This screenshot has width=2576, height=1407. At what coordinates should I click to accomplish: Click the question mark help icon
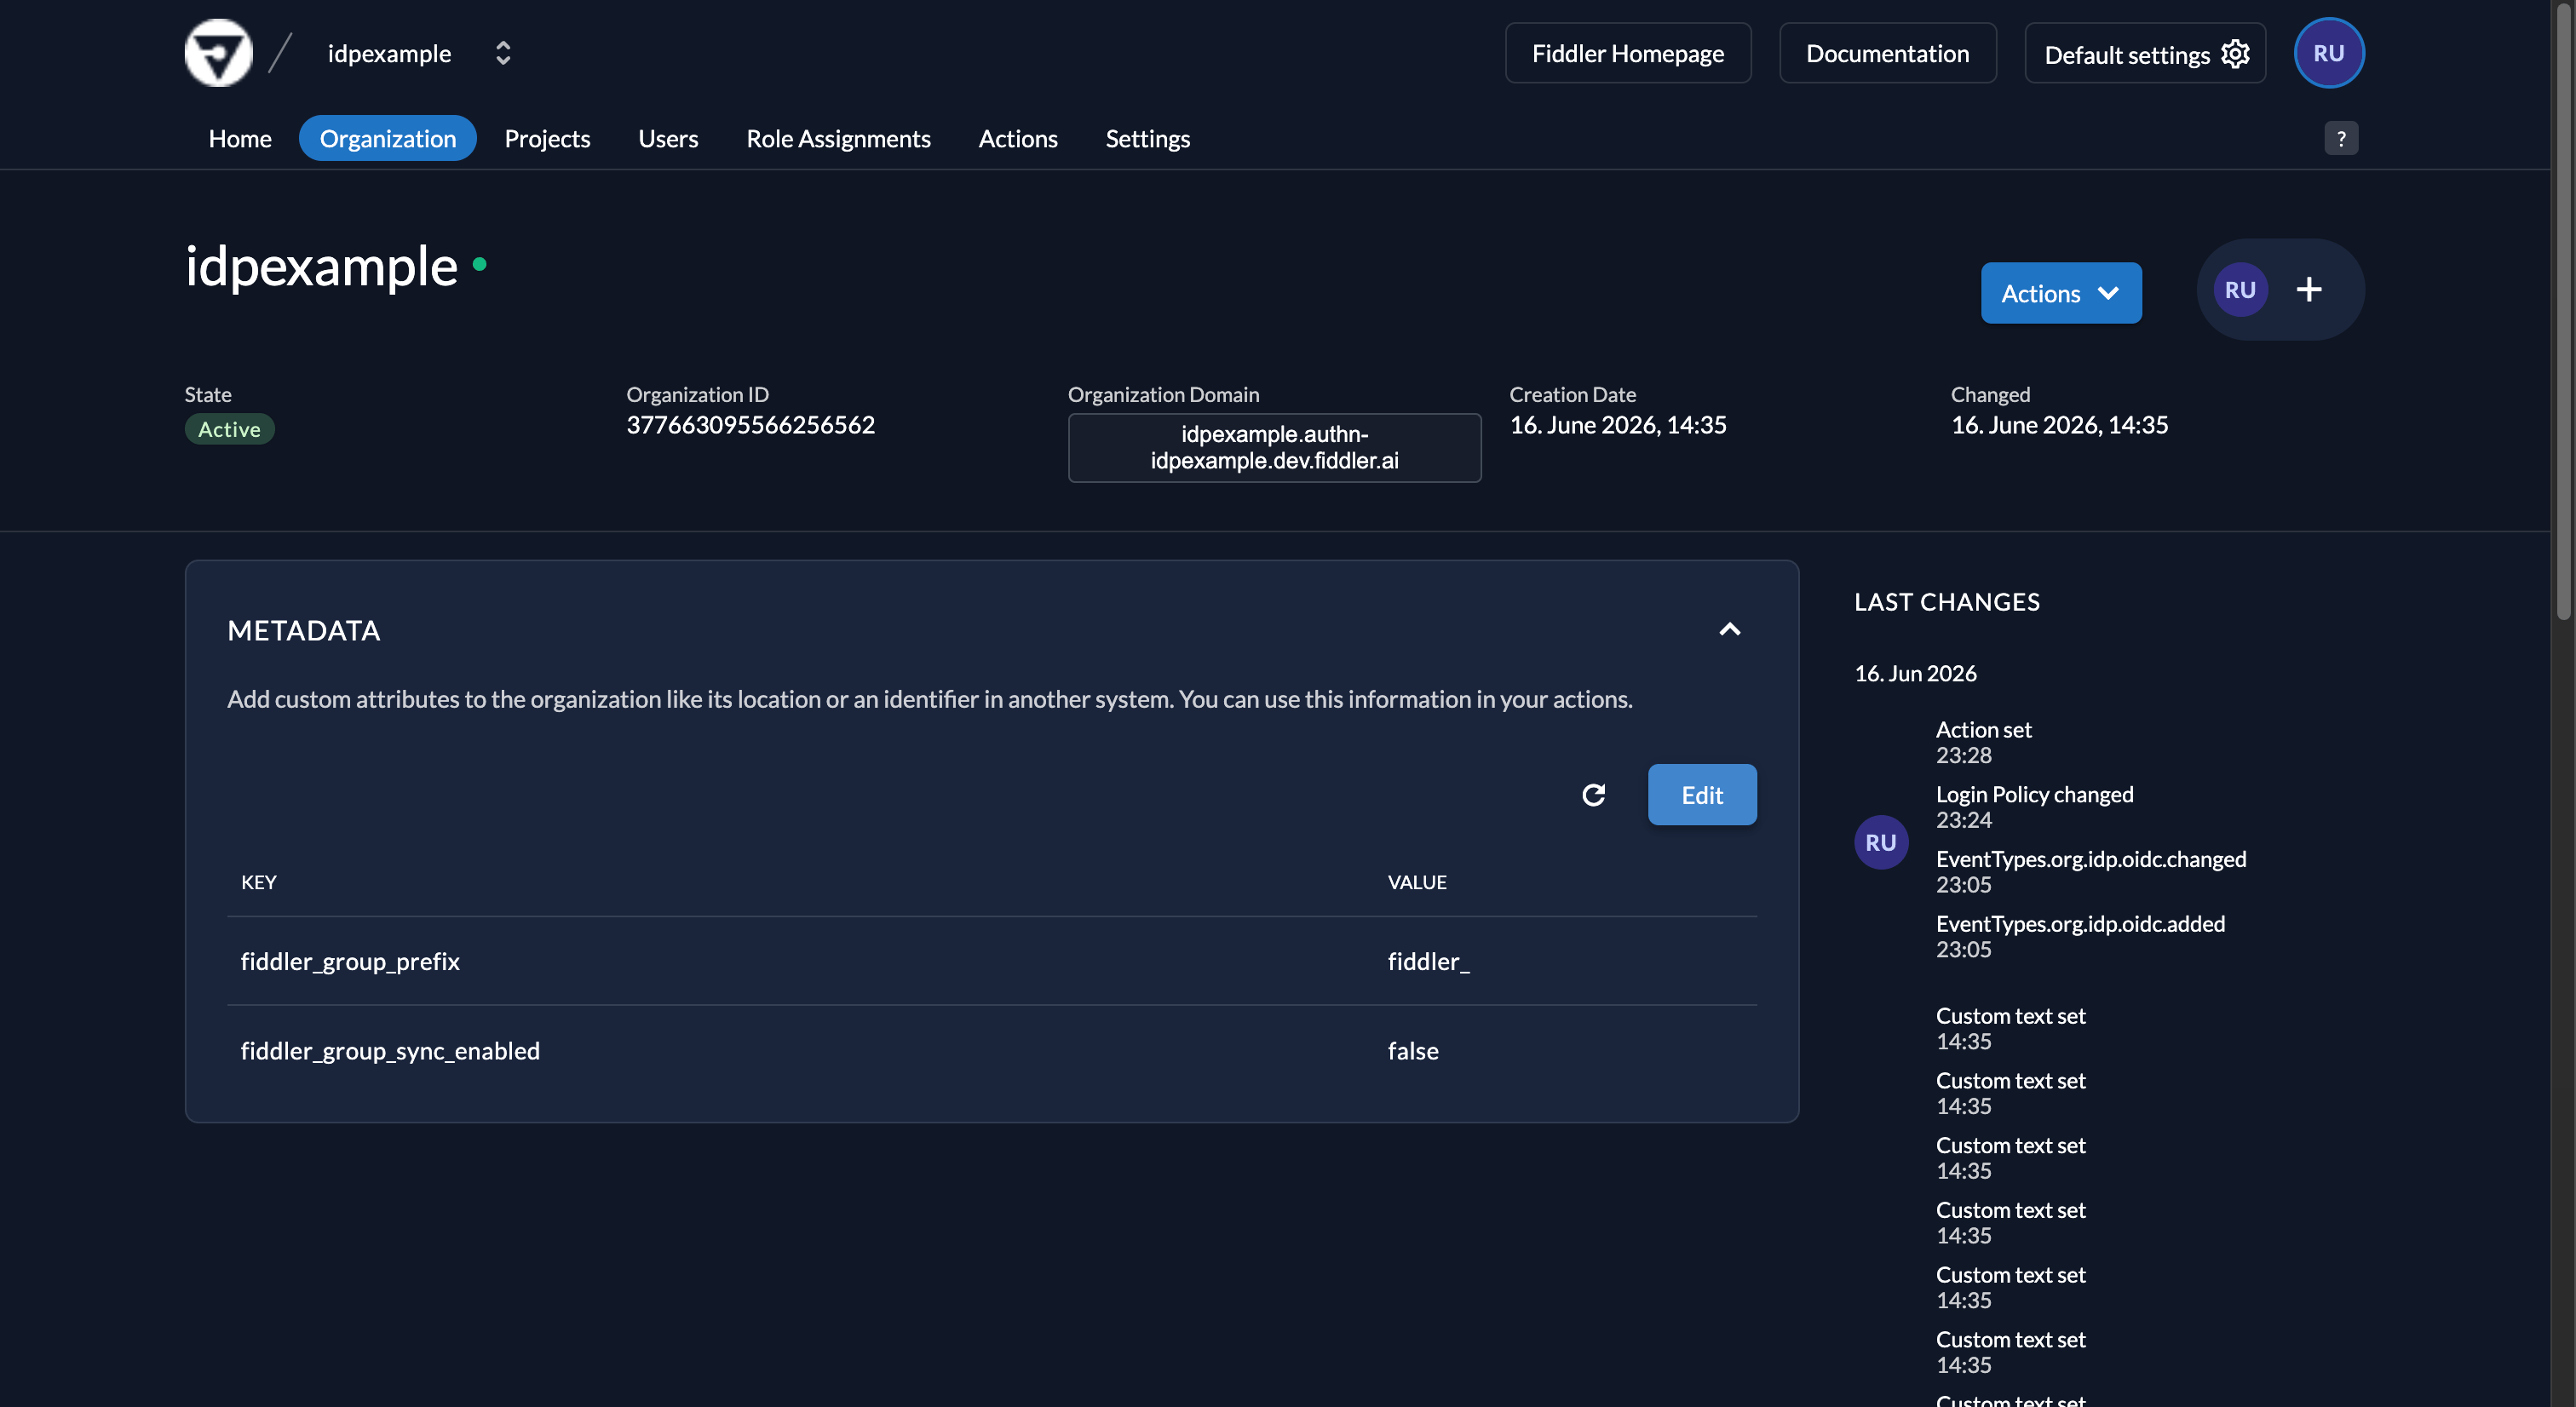[x=2340, y=138]
